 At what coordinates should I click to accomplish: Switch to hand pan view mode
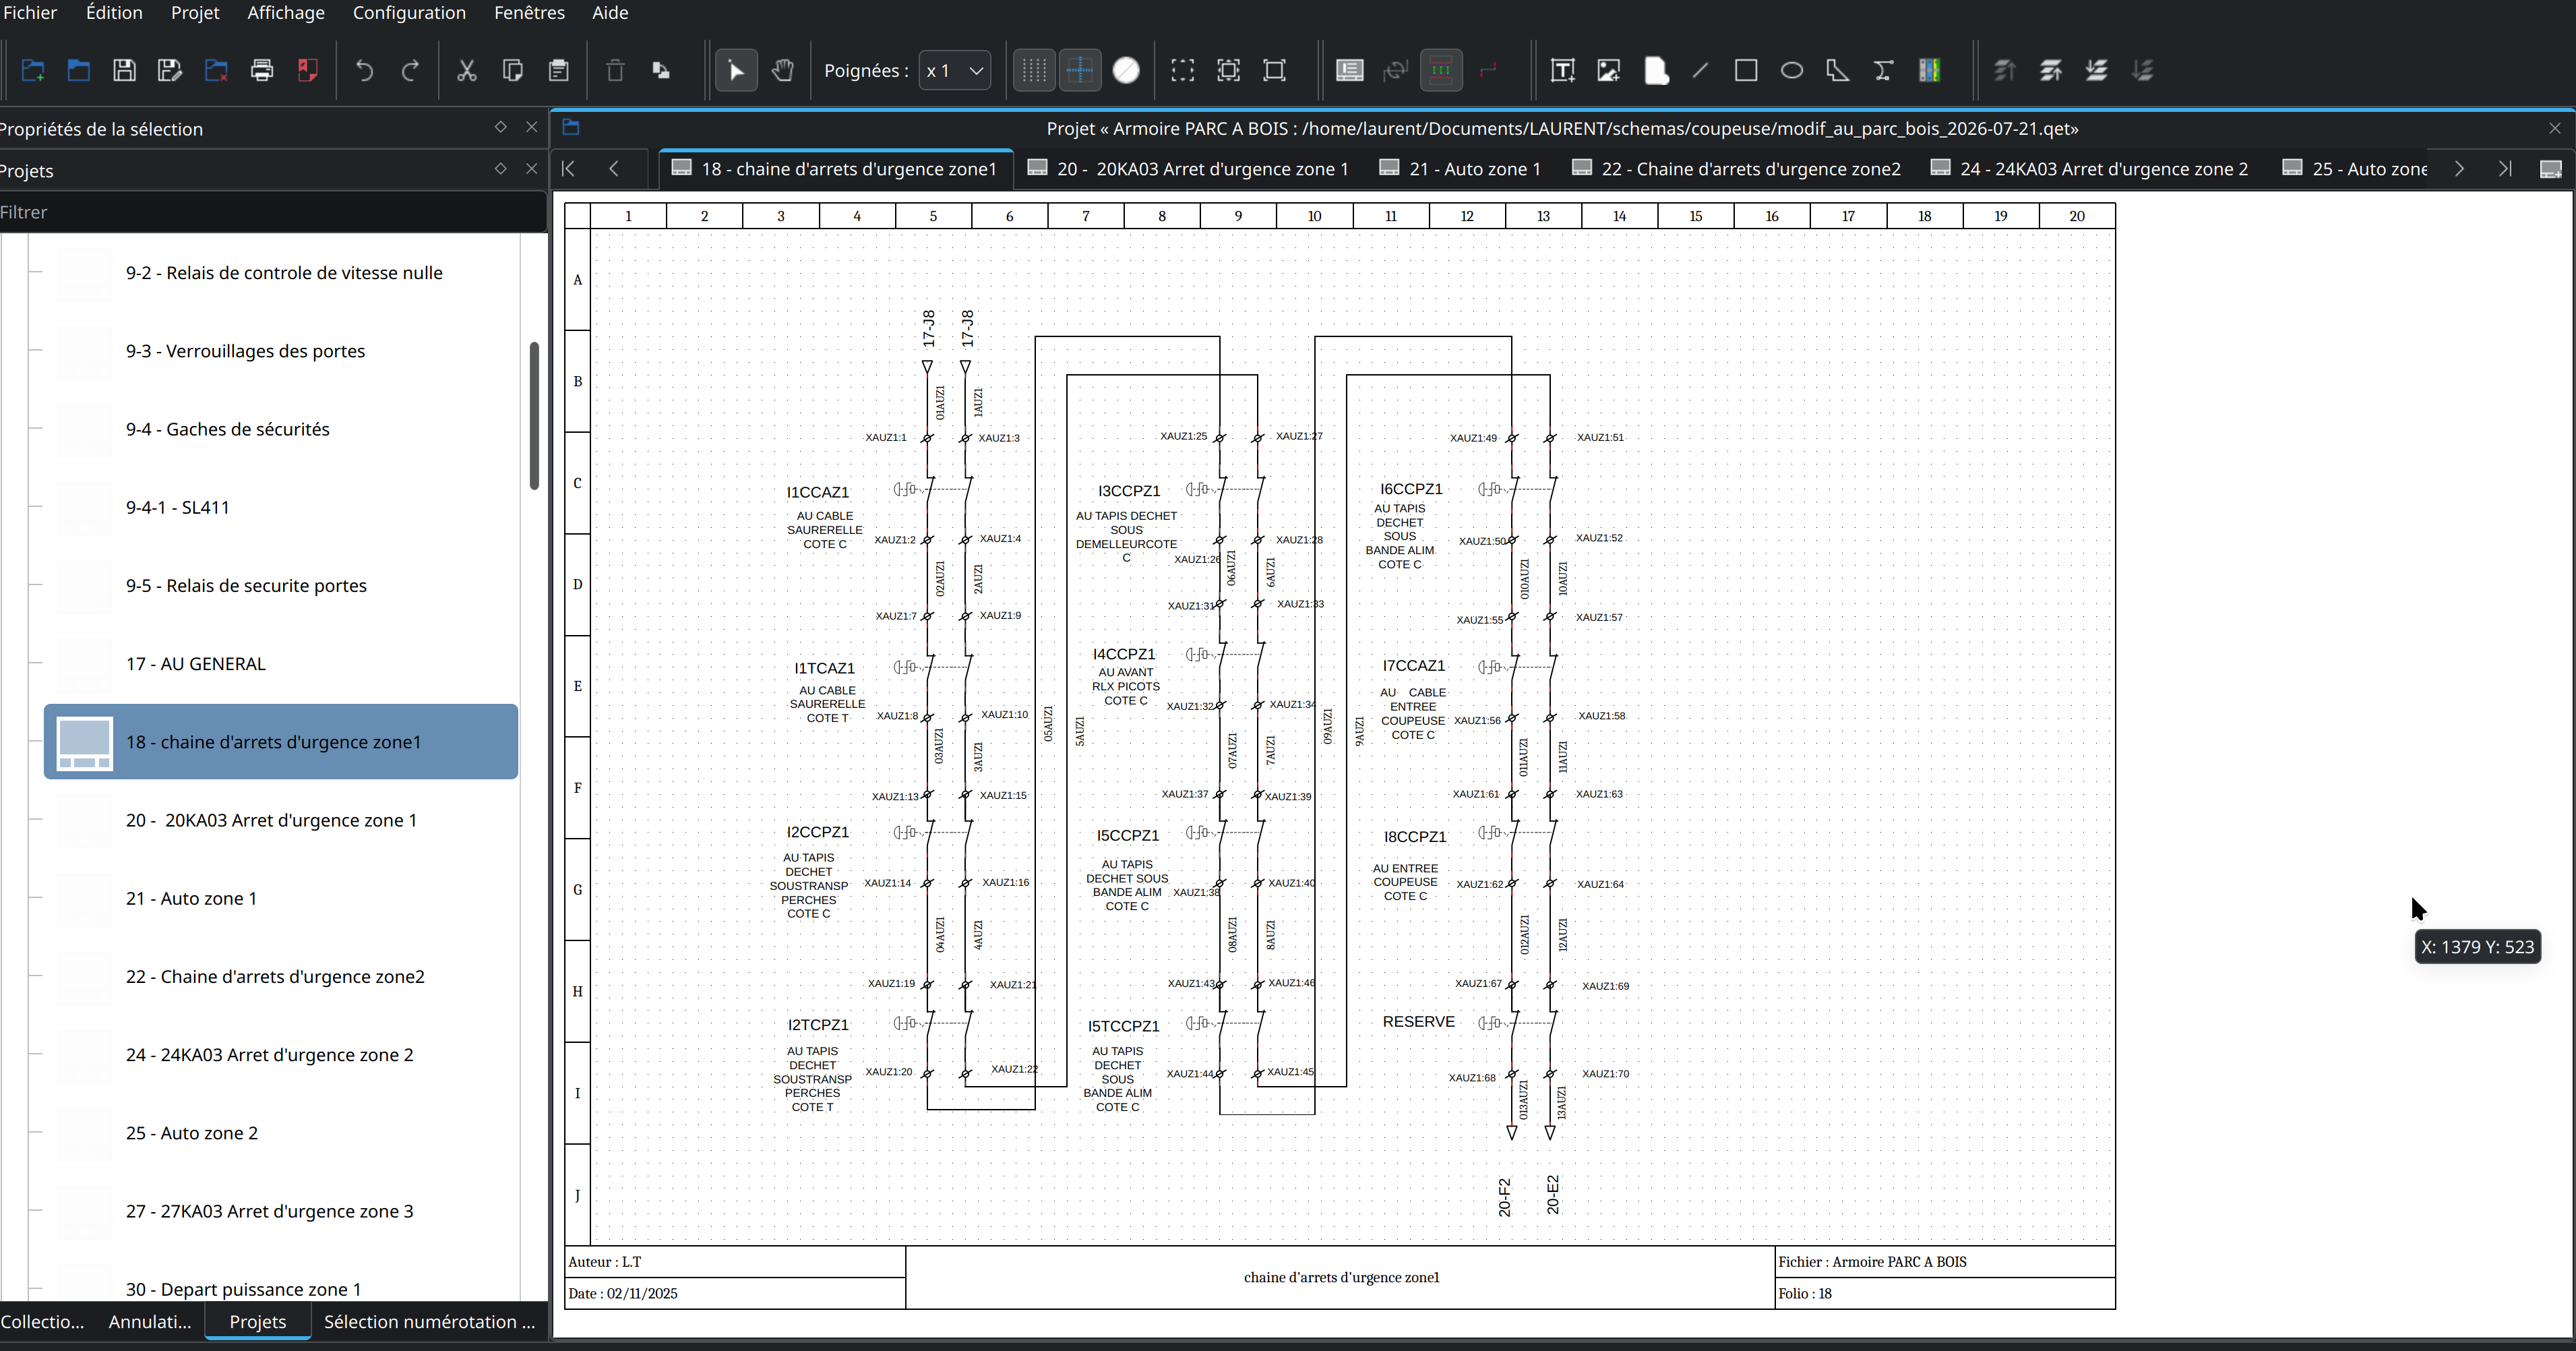(783, 70)
